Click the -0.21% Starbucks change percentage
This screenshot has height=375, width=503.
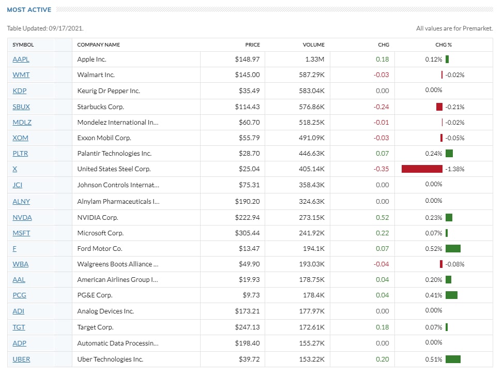[454, 107]
